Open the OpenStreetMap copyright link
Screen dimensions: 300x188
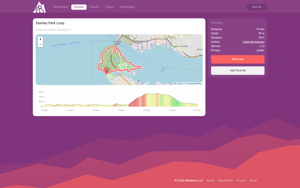coord(194,84)
